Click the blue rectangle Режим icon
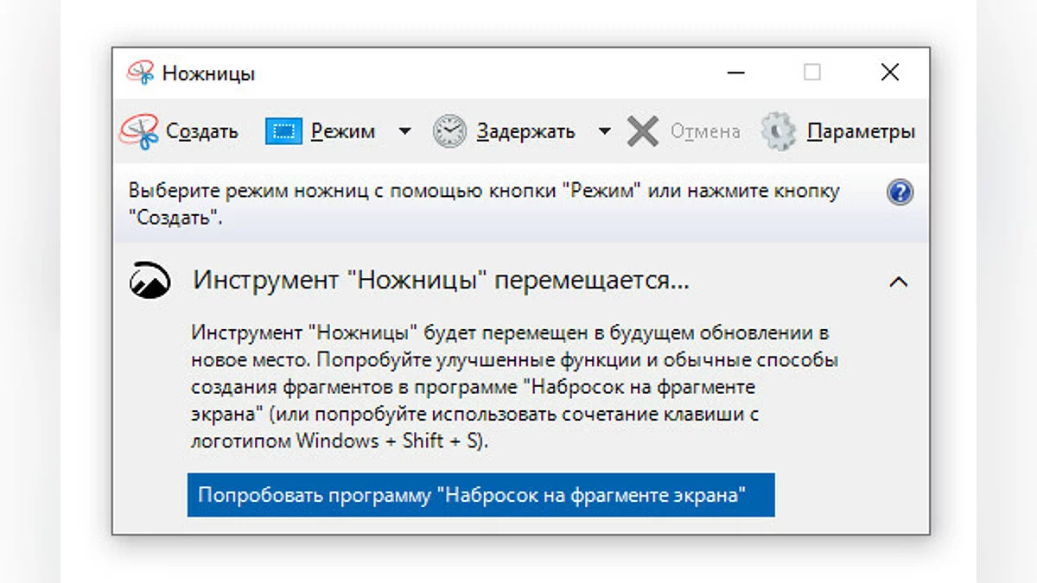Image resolution: width=1037 pixels, height=583 pixels. coord(283,131)
